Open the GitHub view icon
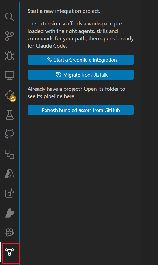Image resolution: width=158 pixels, height=265 pixels. point(10,134)
